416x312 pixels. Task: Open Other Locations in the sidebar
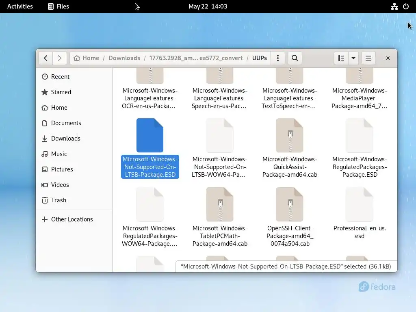(x=74, y=219)
